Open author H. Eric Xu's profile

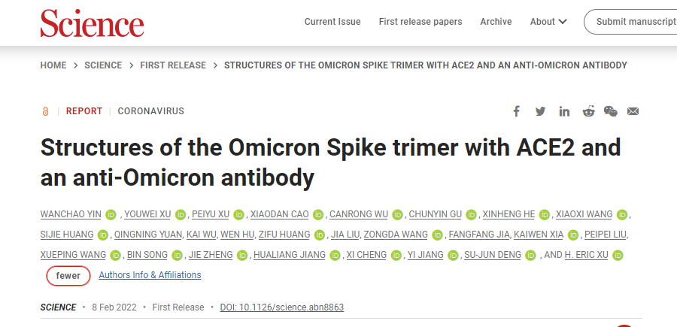pos(587,255)
